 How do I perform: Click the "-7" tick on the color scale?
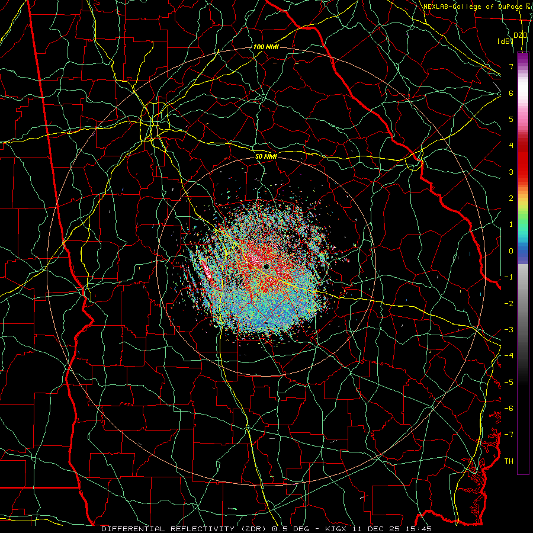pos(509,435)
